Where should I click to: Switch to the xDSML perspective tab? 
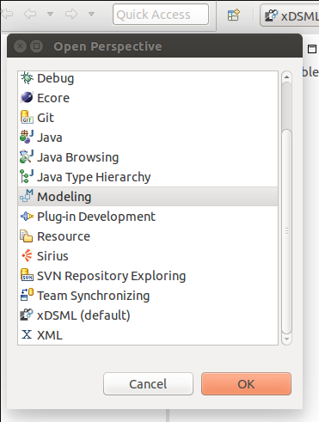[290, 15]
